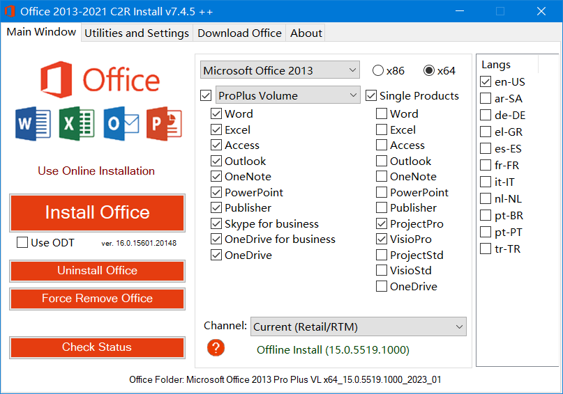This screenshot has height=394, width=563.
Task: Check the de-DE language checkbox
Action: point(486,115)
